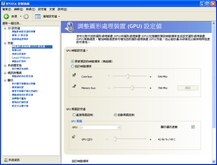Click the main panel vertical scrollbar thumb
The image size is (217, 165).
(214, 77)
